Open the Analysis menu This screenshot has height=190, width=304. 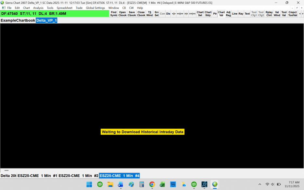pyautogui.click(x=38, y=8)
